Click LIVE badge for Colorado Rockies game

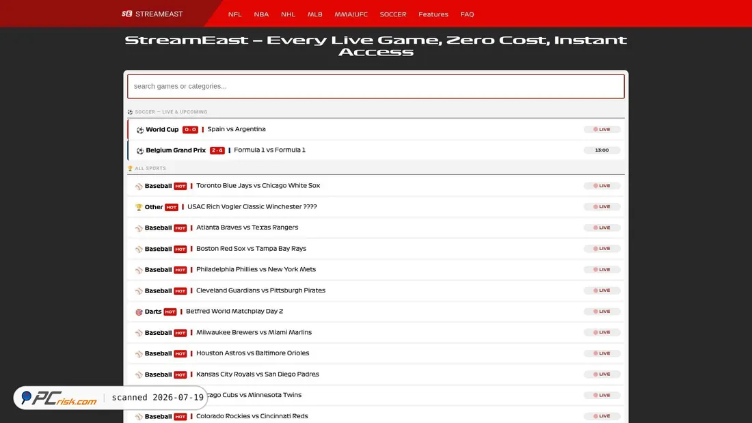(602, 416)
